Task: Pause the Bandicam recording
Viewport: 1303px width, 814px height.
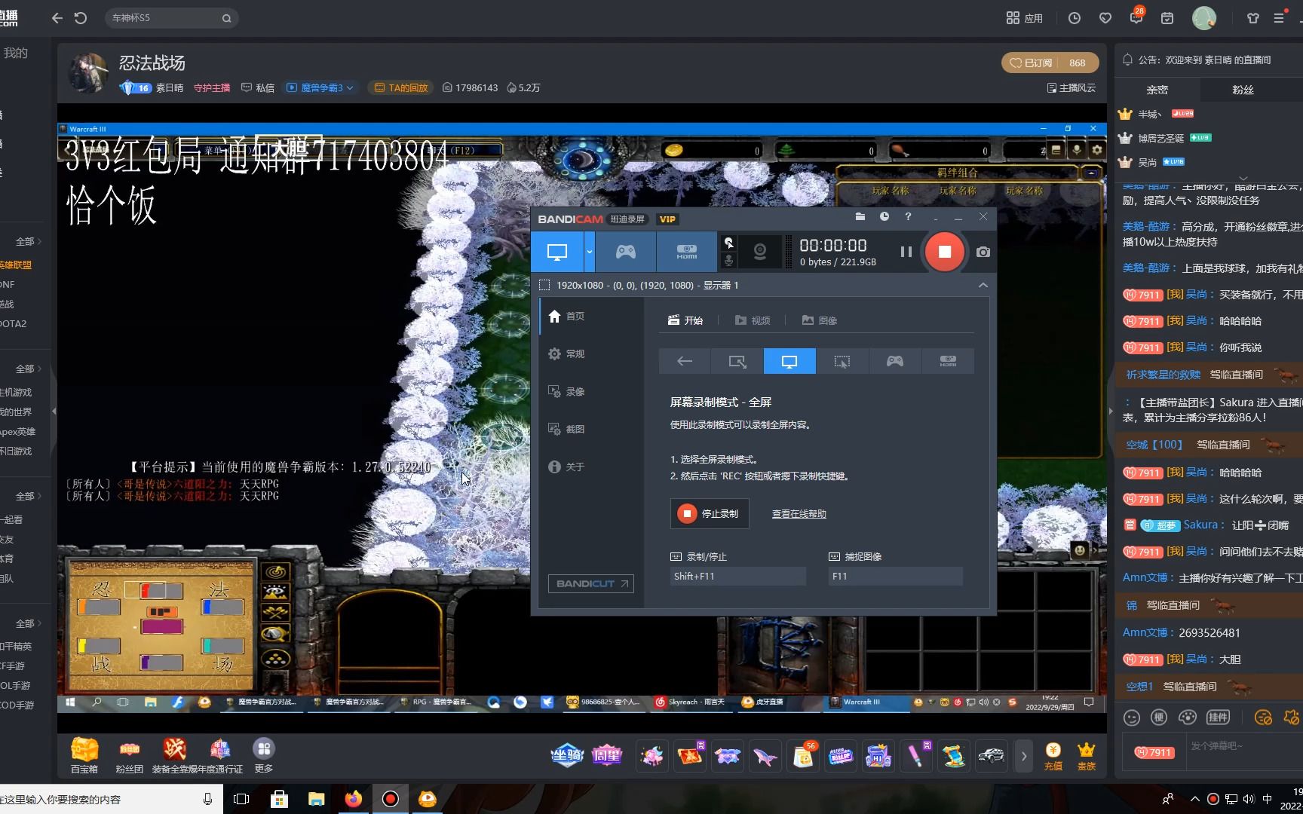Action: (x=906, y=252)
